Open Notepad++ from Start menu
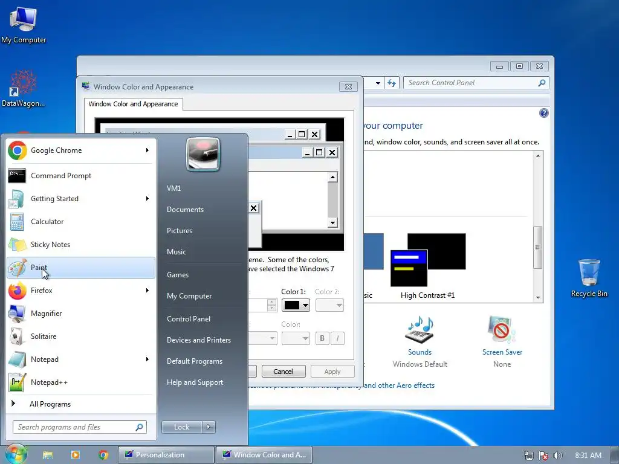Screen dimensions: 619x464 [x=80, y=382]
